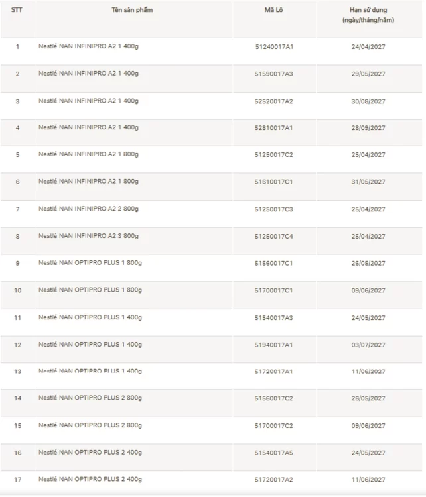Select the NAN INFINIPRO A2 3 800g product
Viewport: 426px width, 497px height.
[89, 236]
